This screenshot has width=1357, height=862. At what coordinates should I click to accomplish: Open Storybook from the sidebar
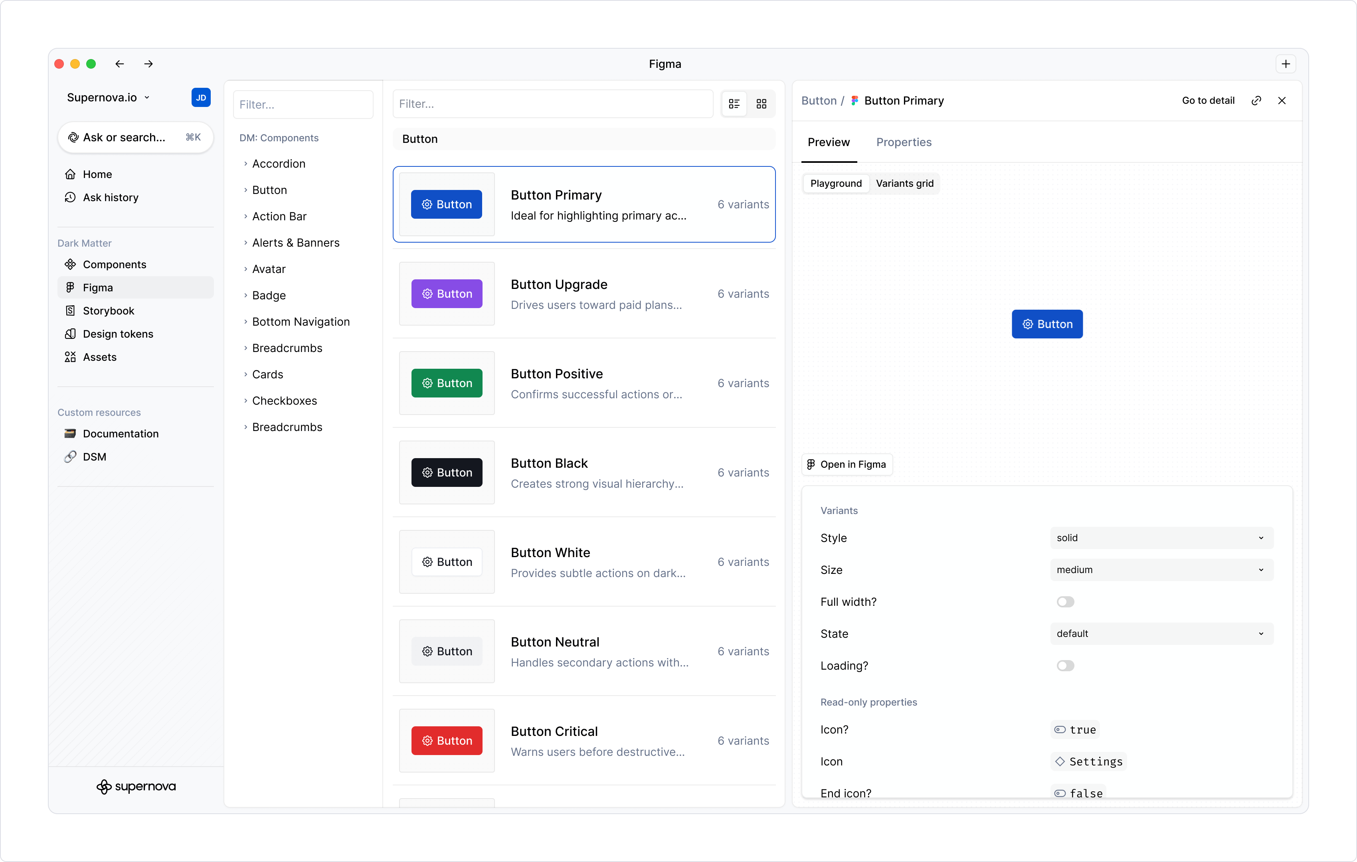point(108,310)
